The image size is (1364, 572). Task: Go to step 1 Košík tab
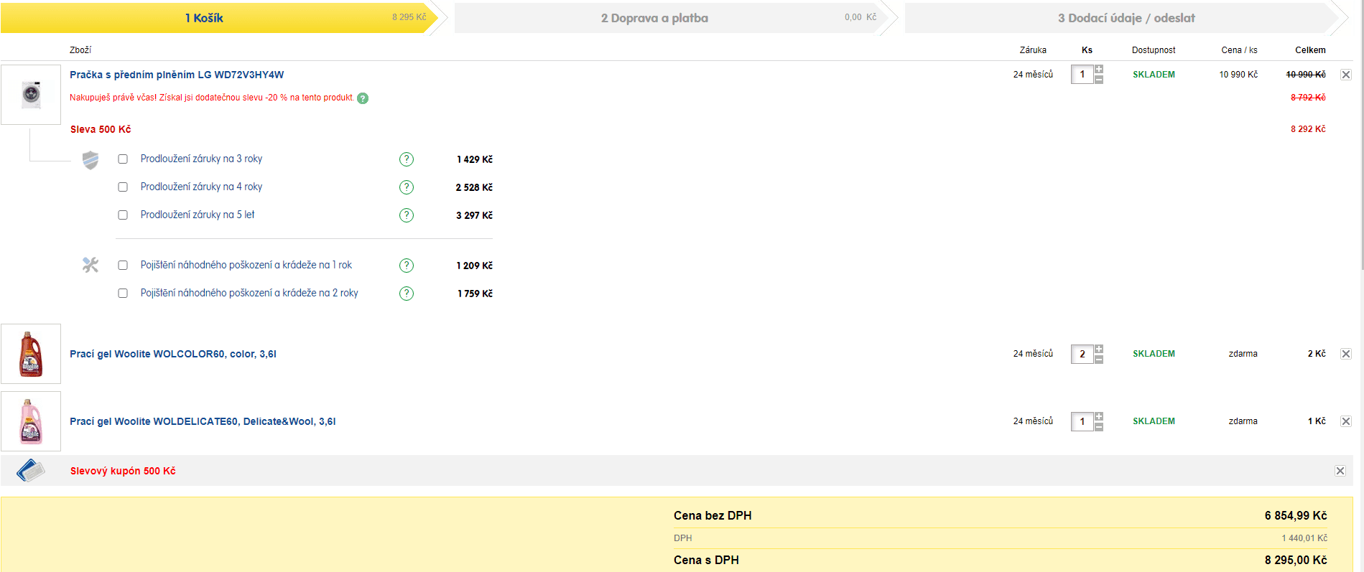pos(219,18)
